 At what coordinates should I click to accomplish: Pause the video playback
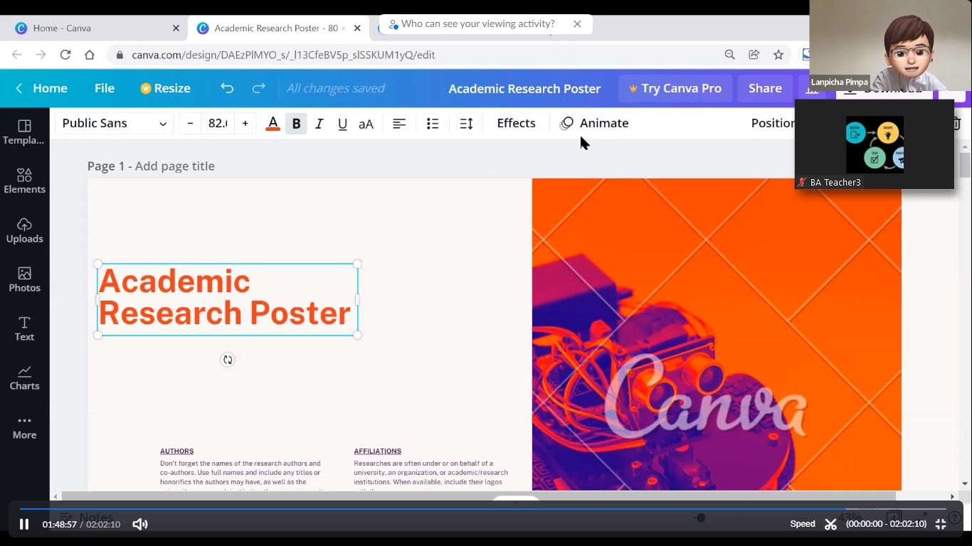[x=24, y=524]
